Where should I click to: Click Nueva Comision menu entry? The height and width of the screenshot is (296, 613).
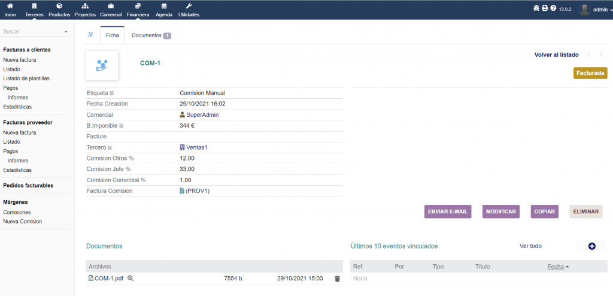point(22,222)
